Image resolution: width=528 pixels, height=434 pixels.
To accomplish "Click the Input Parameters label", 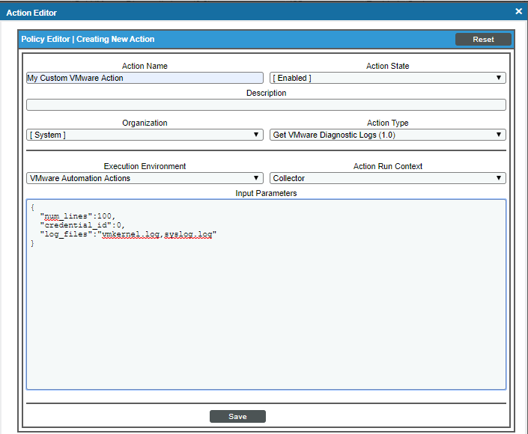I will pyautogui.click(x=266, y=193).
